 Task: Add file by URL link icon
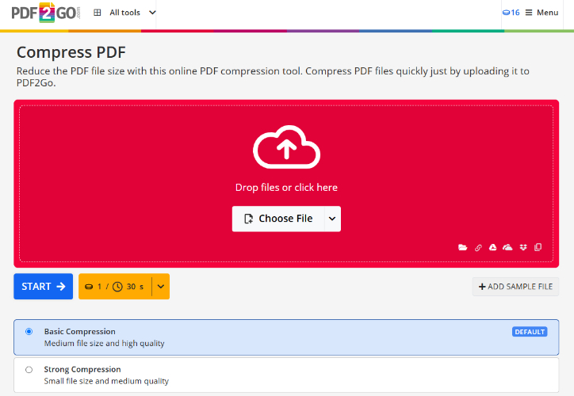[478, 248]
